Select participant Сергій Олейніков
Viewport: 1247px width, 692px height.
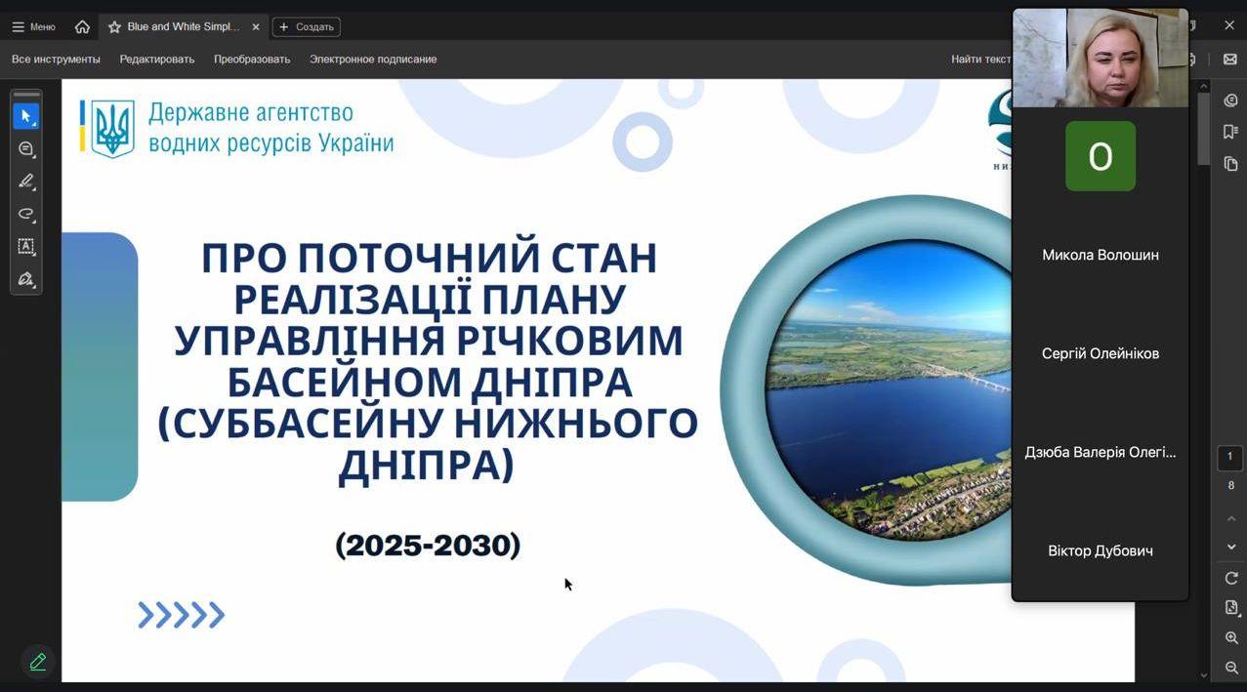[x=1101, y=353]
